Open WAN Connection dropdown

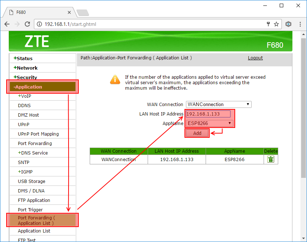[218, 104]
